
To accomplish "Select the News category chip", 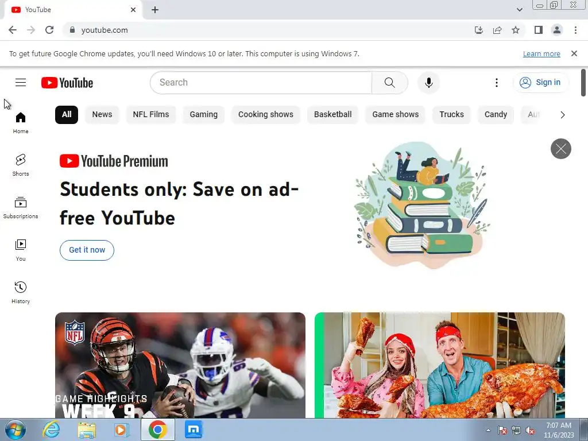I will point(102,115).
